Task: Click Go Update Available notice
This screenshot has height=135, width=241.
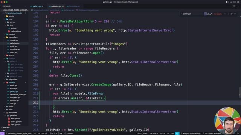Action: point(212,133)
